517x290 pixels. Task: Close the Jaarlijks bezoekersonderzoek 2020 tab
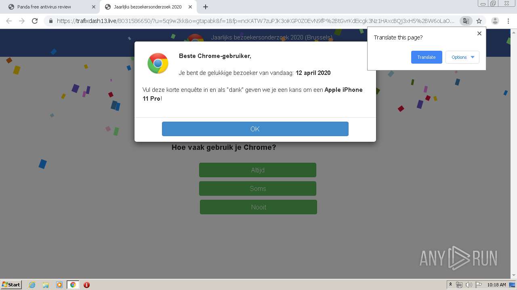click(190, 7)
